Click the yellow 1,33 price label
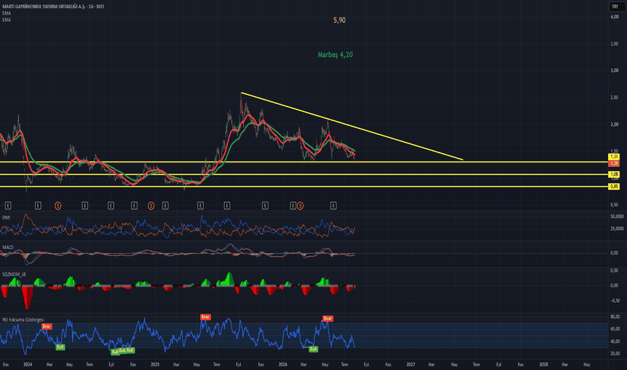This screenshot has height=370, width=627. 614,157
